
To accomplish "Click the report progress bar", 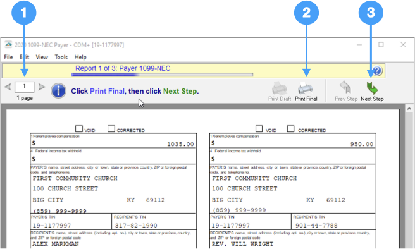I will pos(162,75).
